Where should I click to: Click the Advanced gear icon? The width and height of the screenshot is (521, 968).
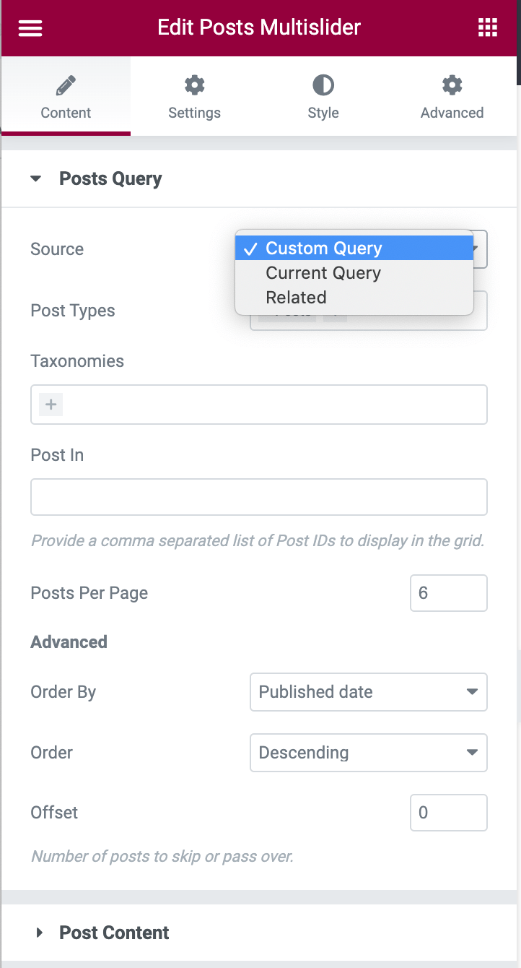[x=452, y=85]
